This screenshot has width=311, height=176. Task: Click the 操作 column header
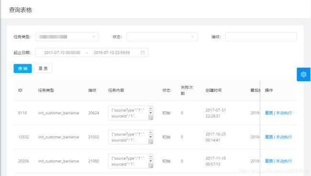[269, 90]
